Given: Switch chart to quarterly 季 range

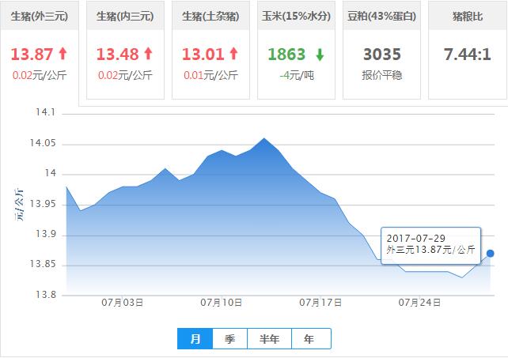Looking at the screenshot, I should [229, 338].
